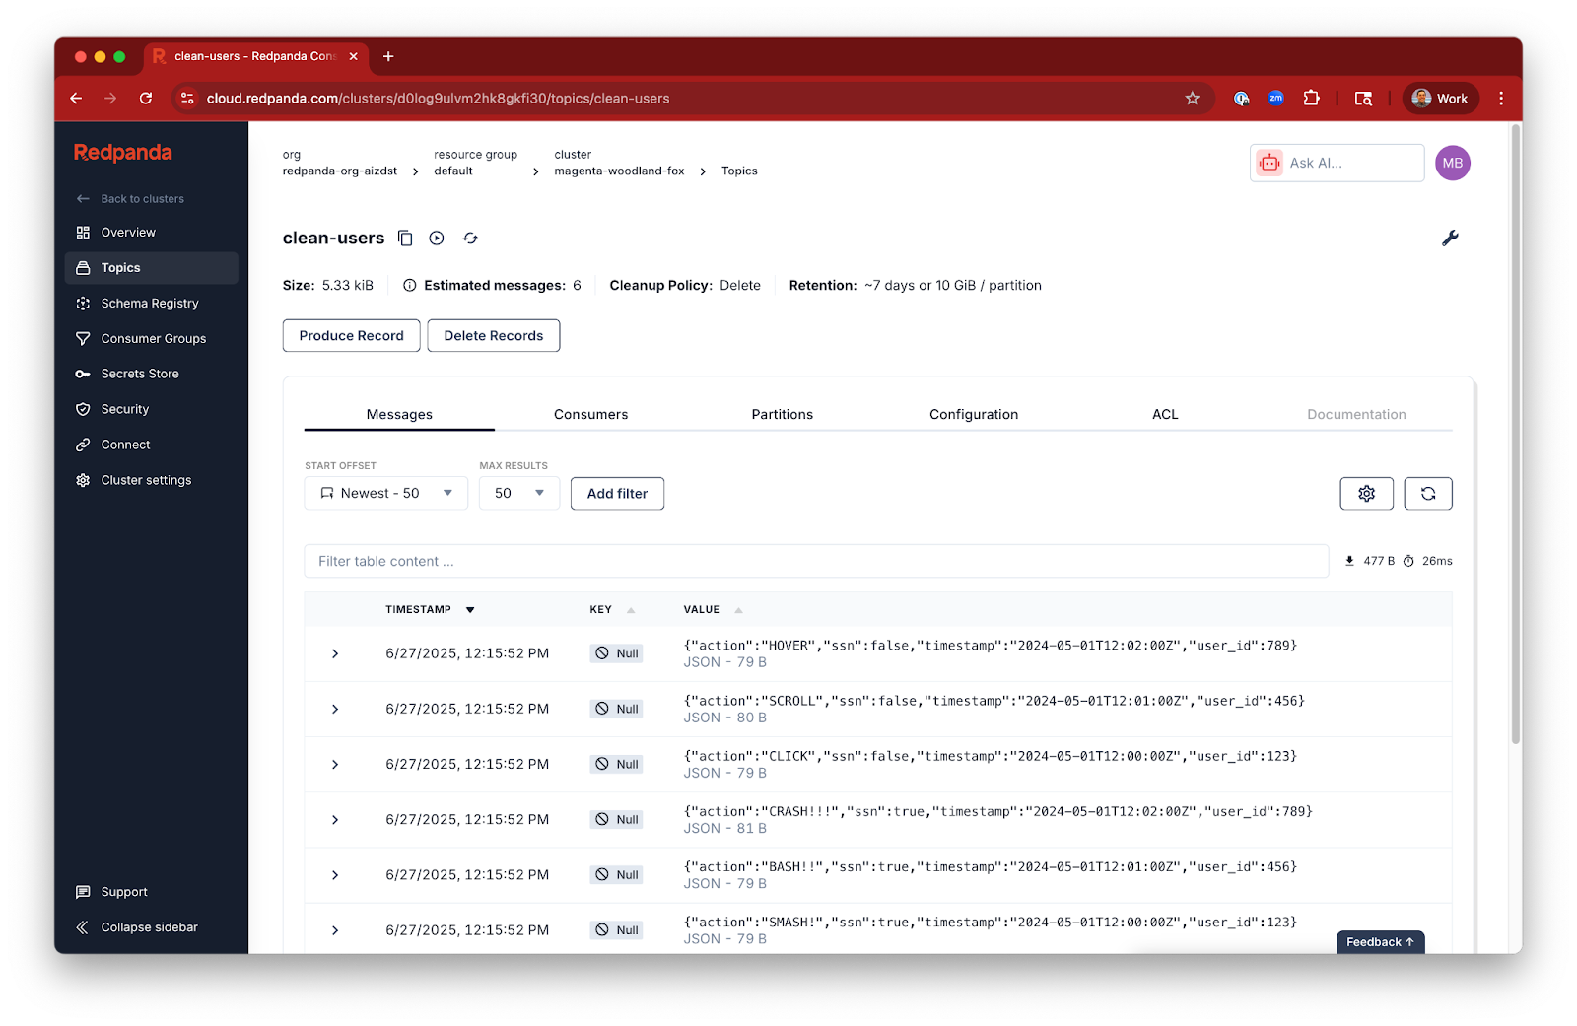
Task: Go back in browser history
Action: click(x=76, y=98)
